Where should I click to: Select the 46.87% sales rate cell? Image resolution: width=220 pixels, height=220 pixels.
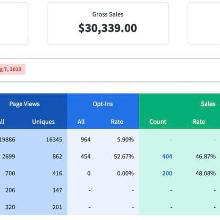point(206,156)
